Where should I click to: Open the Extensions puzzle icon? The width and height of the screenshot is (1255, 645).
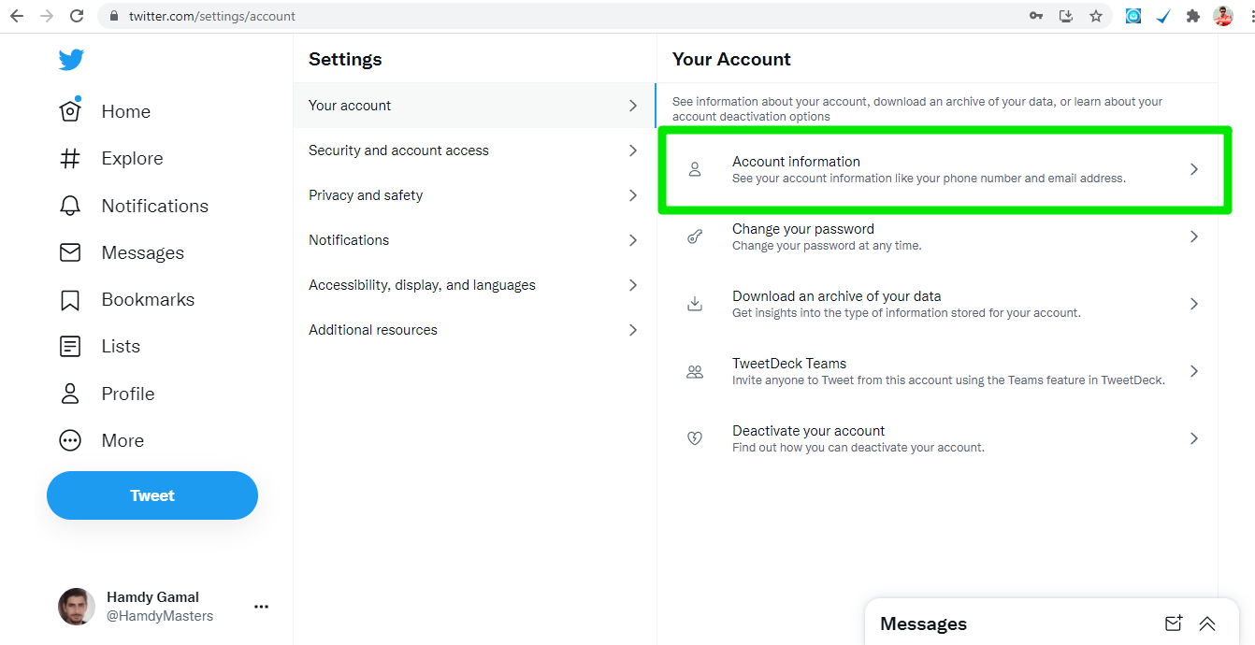tap(1193, 16)
